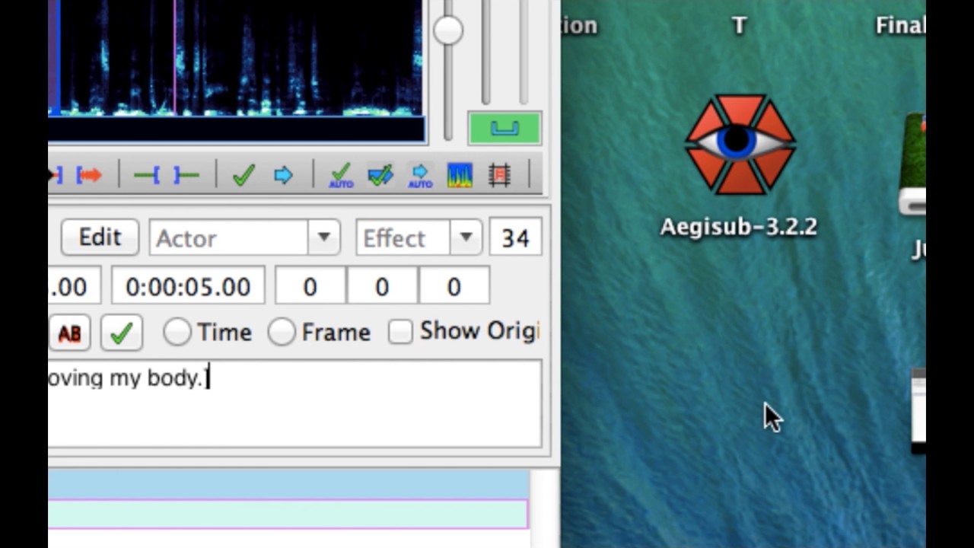Screen dimensions: 974x548
Task: Click the pink marker line in the audio spectrogram
Action: [x=175, y=57]
